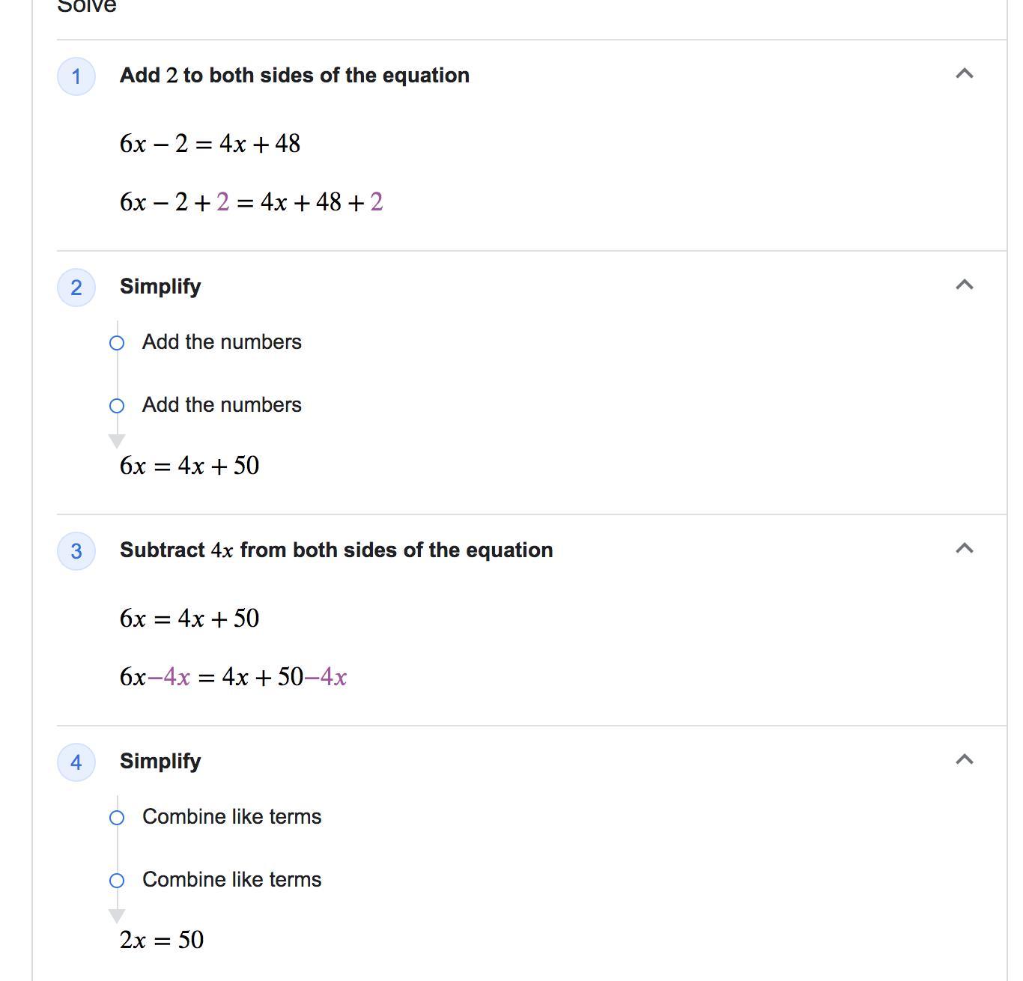Screen dimensions: 1023x981
Task: Click the equation 6x − 2 = 4x + 48
Action: click(x=210, y=144)
